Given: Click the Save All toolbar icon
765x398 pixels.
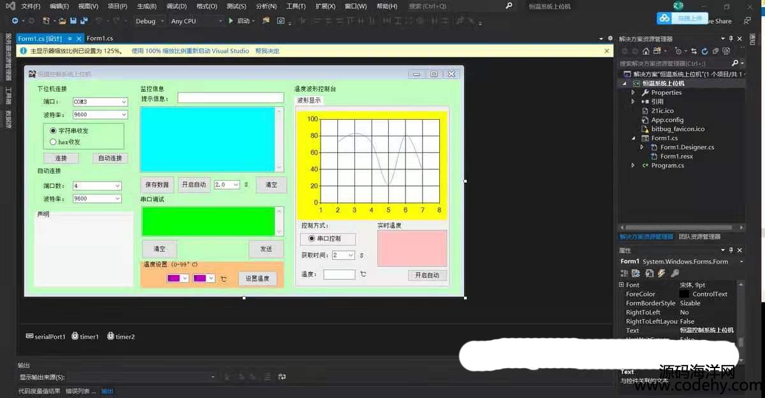Looking at the screenshot, I should coord(85,21).
